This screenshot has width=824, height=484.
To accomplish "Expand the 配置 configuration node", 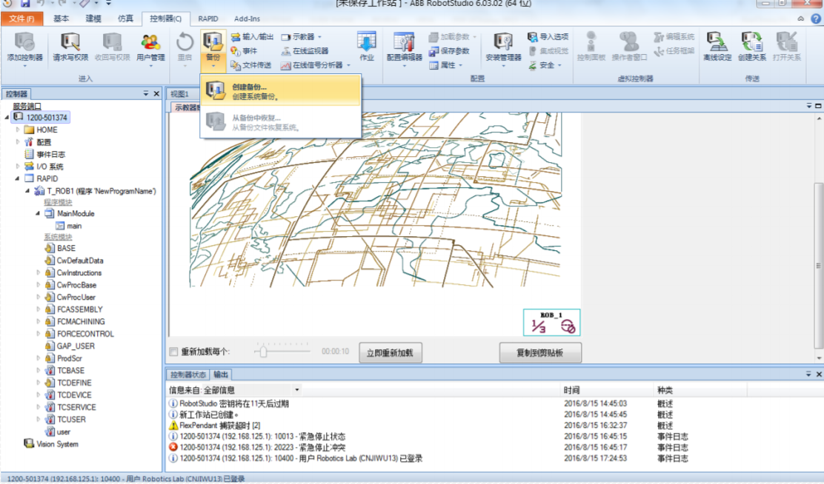I will (x=18, y=142).
